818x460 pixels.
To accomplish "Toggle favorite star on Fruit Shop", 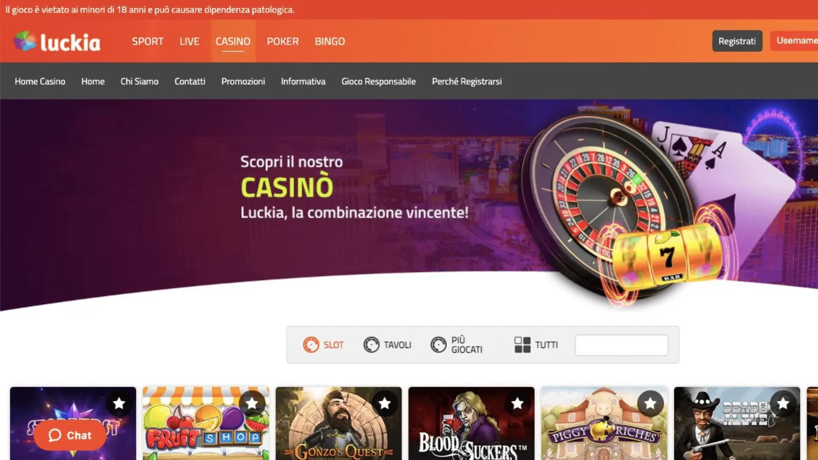I will (252, 403).
